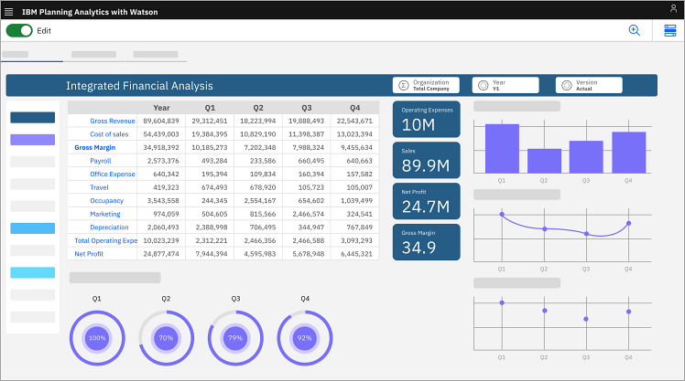Click the Year selector circle icon
Screen dimensions: 685x381
483,85
